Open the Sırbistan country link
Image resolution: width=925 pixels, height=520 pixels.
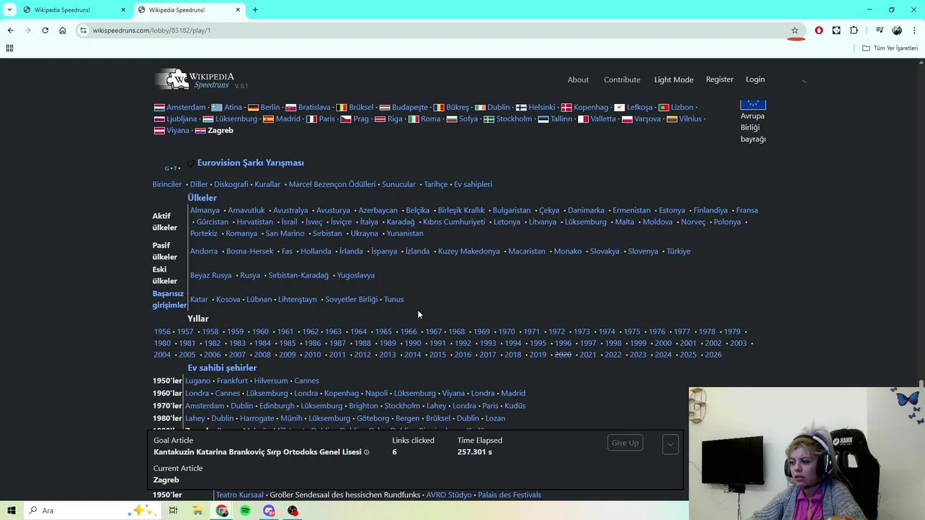point(327,234)
